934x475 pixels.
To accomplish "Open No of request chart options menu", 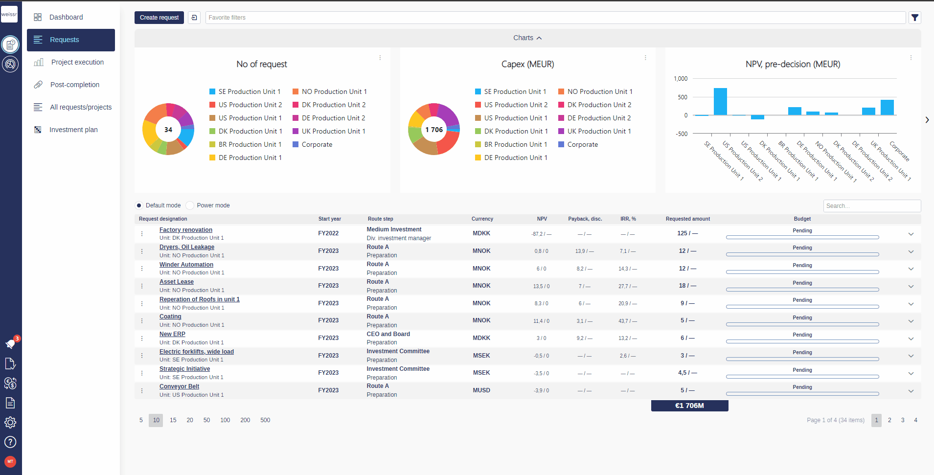I will pyautogui.click(x=380, y=58).
